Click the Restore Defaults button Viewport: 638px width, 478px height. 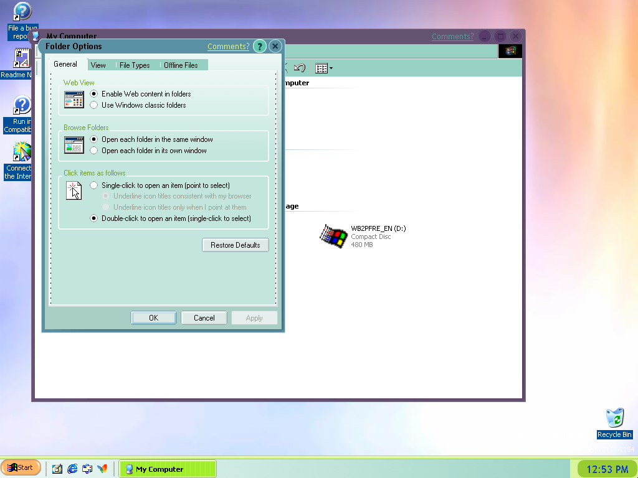pos(235,245)
